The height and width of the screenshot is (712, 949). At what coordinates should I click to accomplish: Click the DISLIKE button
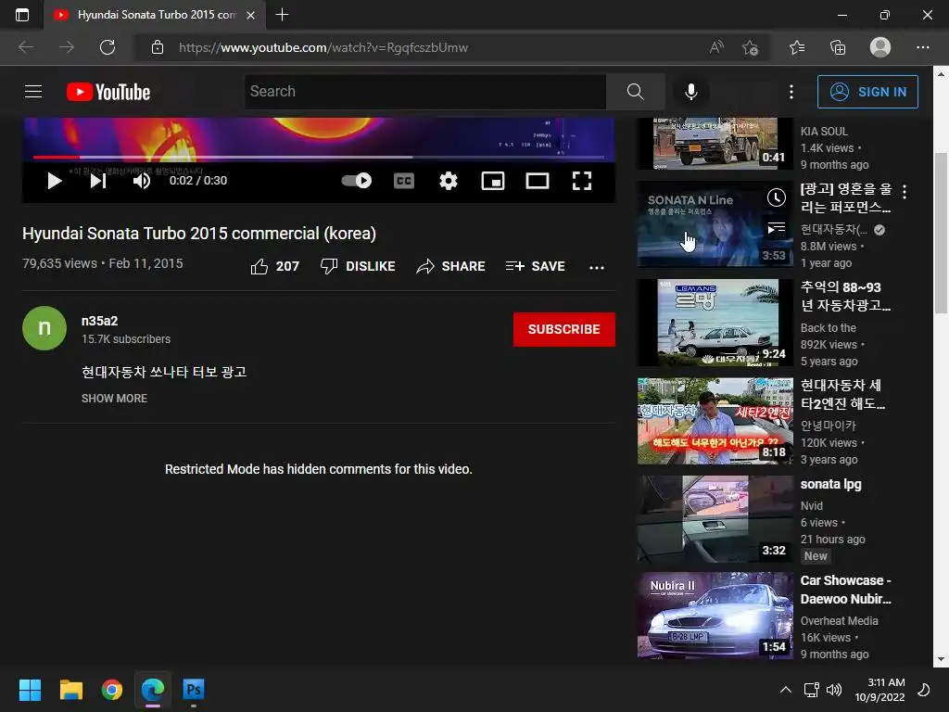358,266
